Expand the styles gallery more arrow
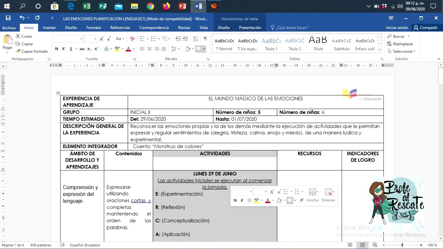Viewport: 443px width, 249px height. point(380,50)
